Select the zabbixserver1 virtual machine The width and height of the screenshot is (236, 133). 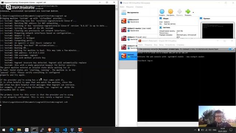[138, 21]
